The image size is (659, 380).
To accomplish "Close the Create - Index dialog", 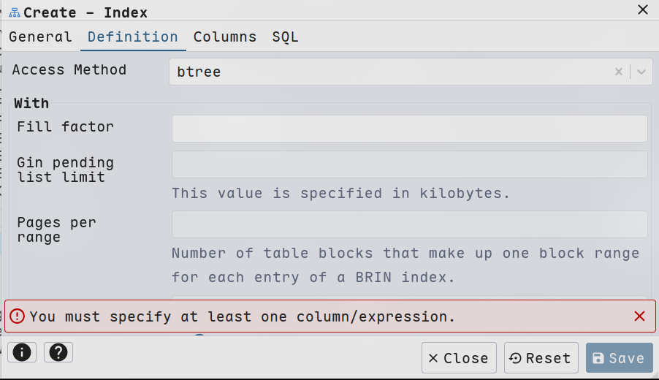I will tap(643, 10).
